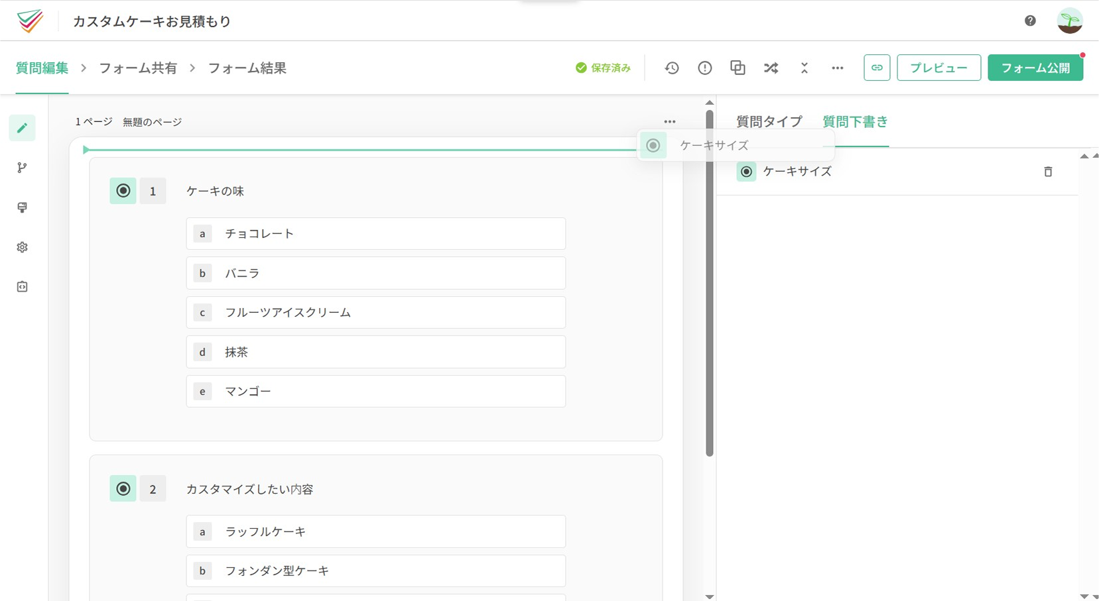Go to the 質問編集 step
Screen dimensions: 1099x601
tap(42, 68)
